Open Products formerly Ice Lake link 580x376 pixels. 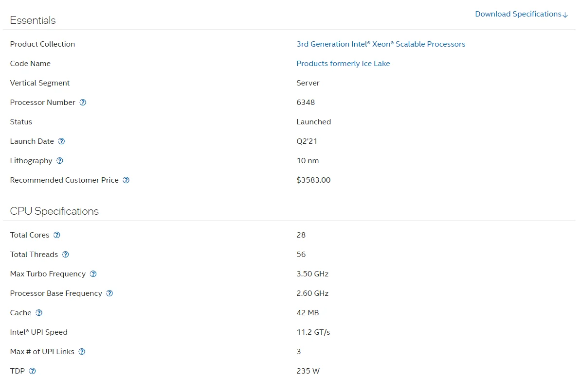(343, 64)
